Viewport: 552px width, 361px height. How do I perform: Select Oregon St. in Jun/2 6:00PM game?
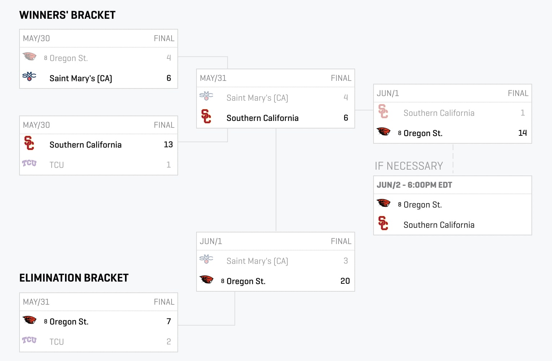423,205
